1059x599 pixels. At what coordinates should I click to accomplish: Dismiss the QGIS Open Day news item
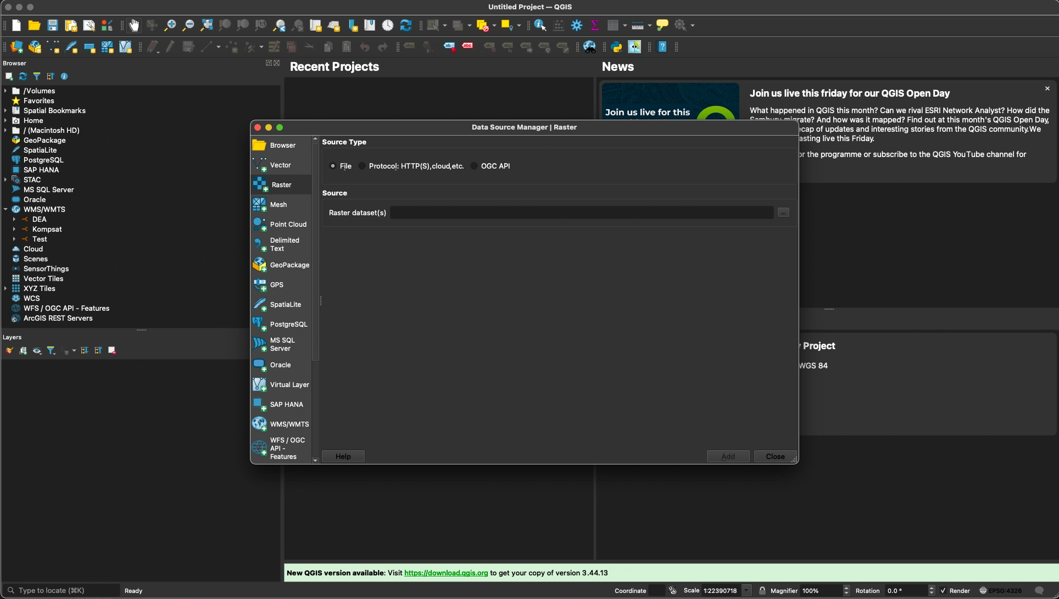[1047, 88]
